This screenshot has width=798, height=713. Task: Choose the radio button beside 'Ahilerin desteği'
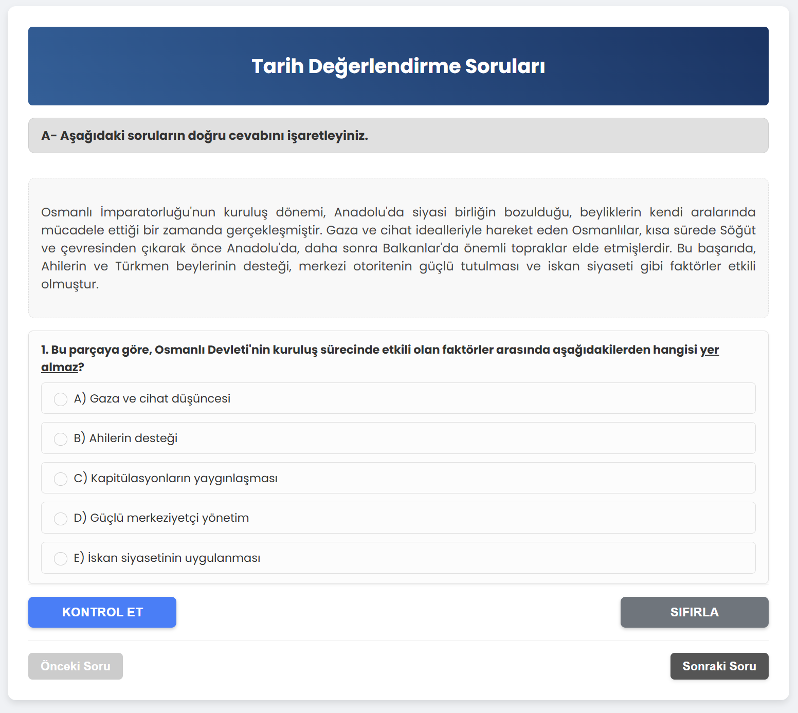pyautogui.click(x=61, y=439)
